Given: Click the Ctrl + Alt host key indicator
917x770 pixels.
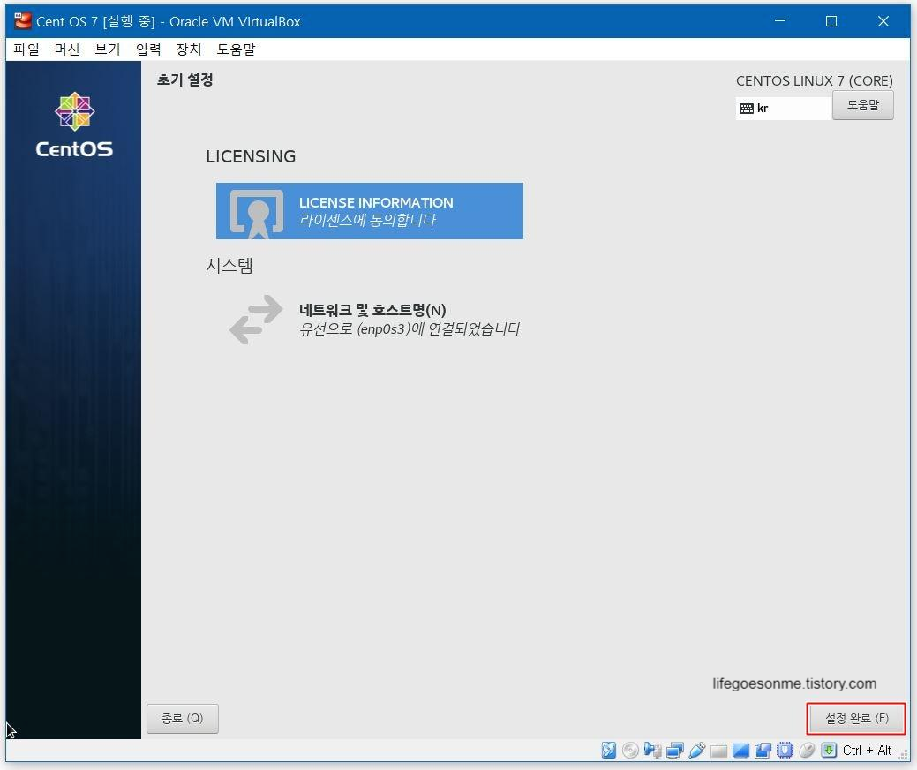Looking at the screenshot, I should pyautogui.click(x=868, y=750).
